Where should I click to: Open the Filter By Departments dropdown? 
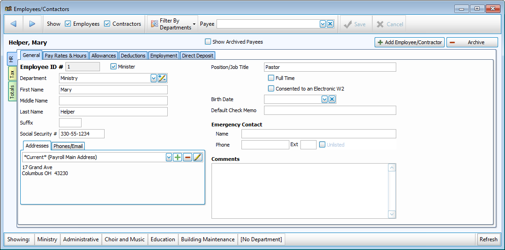(172, 24)
